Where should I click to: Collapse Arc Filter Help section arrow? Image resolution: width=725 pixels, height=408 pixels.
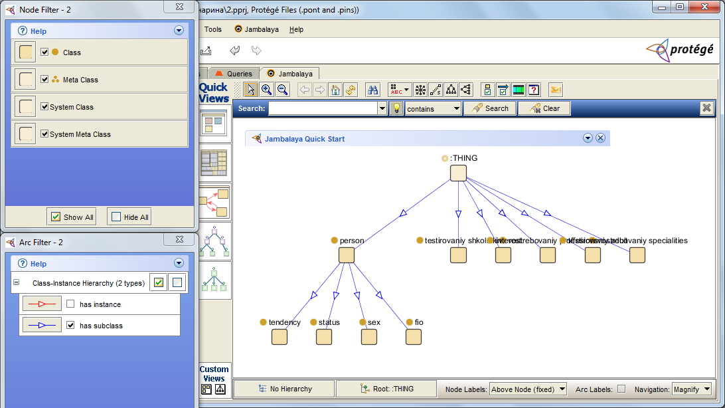click(179, 263)
